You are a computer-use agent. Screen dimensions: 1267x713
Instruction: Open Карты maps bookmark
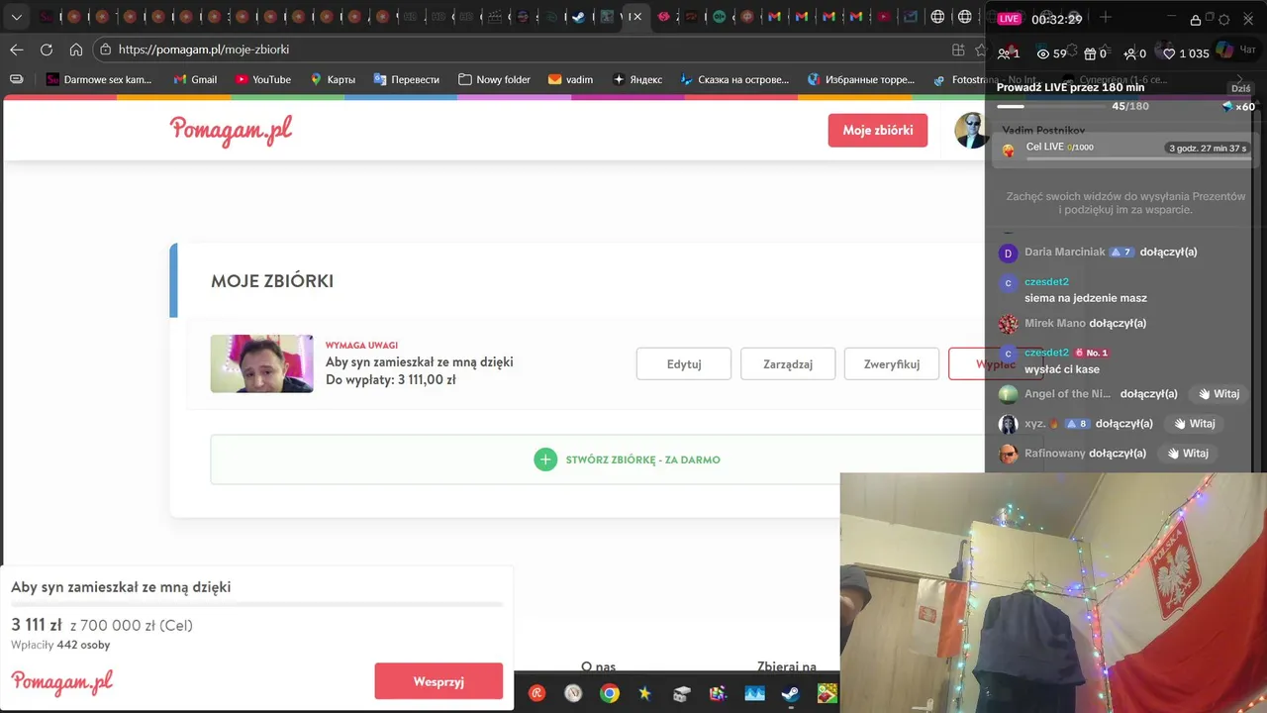point(333,79)
